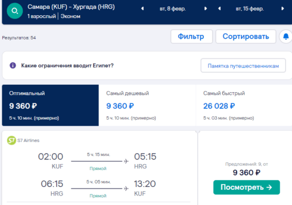Select the вт. 15 февр. return date
The image size is (292, 205).
pyautogui.click(x=250, y=8)
